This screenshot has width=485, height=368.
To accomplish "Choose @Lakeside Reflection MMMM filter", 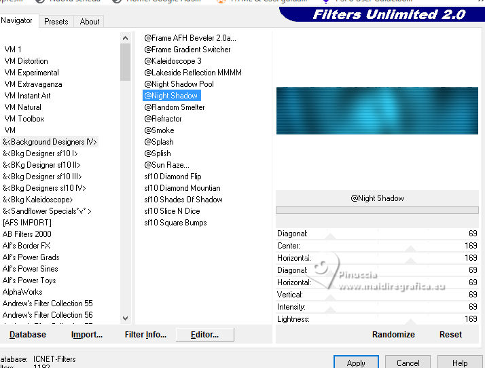I will tap(193, 73).
